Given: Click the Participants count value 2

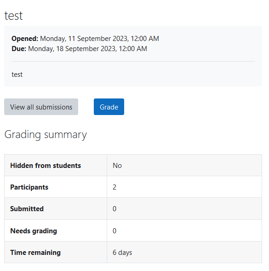Looking at the screenshot, I should (114, 187).
